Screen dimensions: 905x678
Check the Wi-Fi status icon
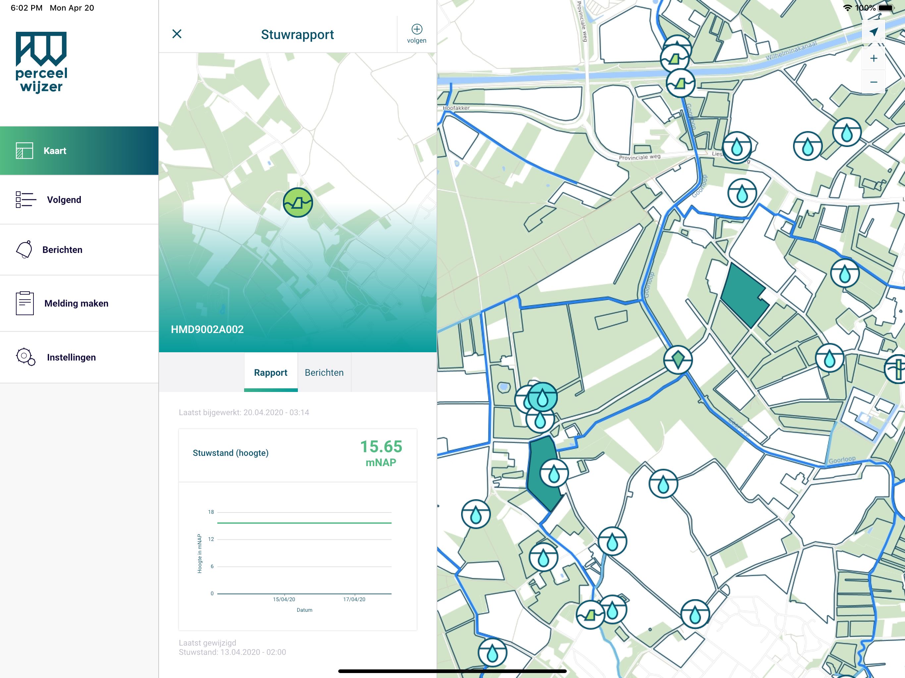click(x=848, y=8)
